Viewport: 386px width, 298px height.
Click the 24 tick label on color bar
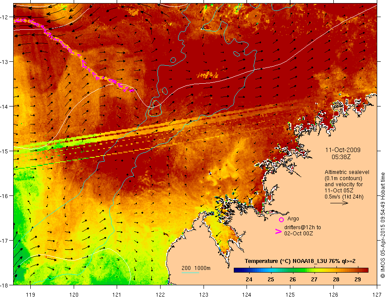tap(249, 279)
